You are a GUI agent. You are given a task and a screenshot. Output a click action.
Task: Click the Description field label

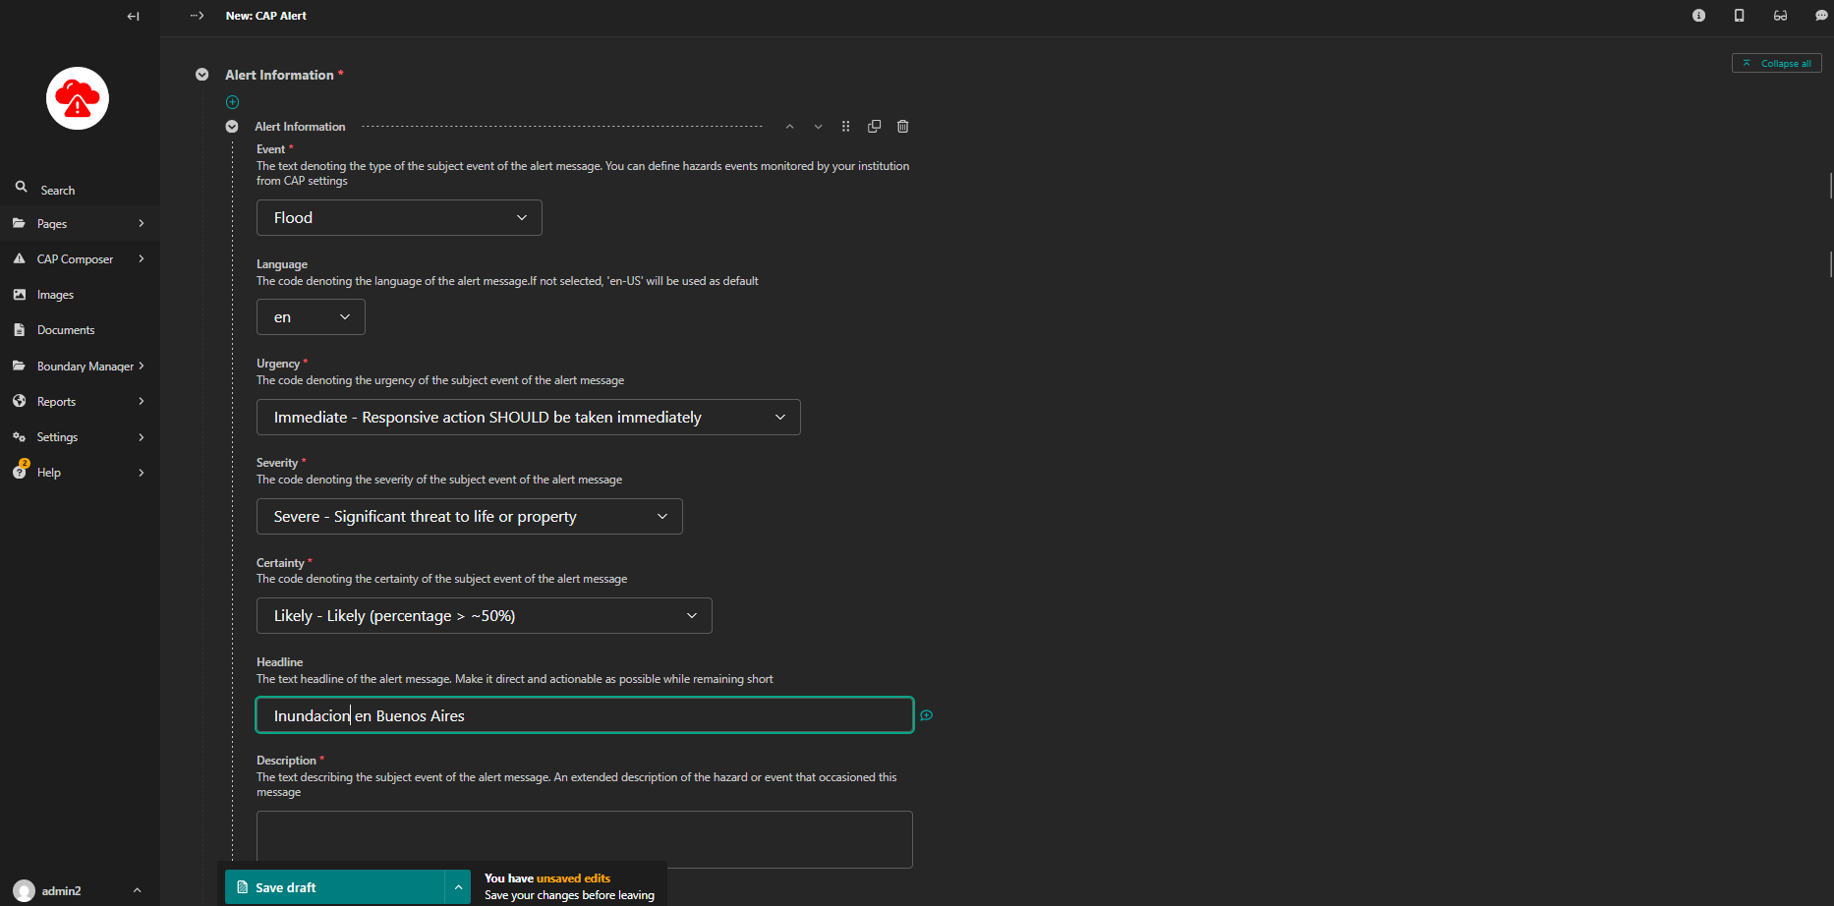coord(286,761)
